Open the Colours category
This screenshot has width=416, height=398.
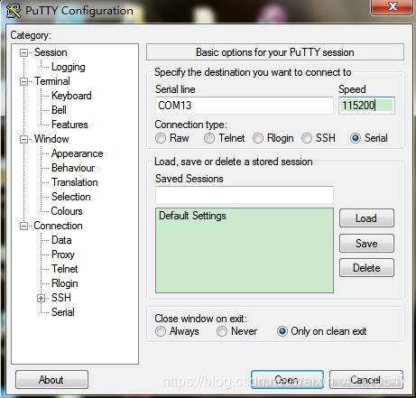click(67, 211)
